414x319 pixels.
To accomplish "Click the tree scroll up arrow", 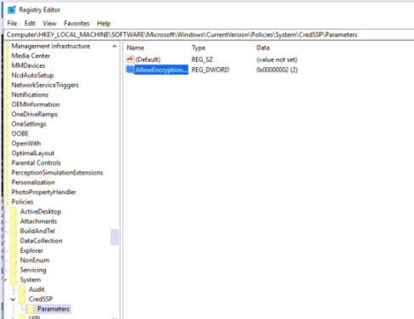I will coord(115,47).
